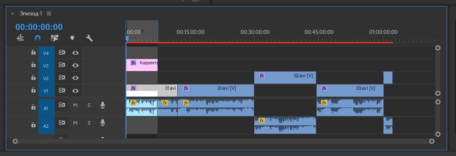Click ruler at 00:30:00:00 mark

point(255,32)
